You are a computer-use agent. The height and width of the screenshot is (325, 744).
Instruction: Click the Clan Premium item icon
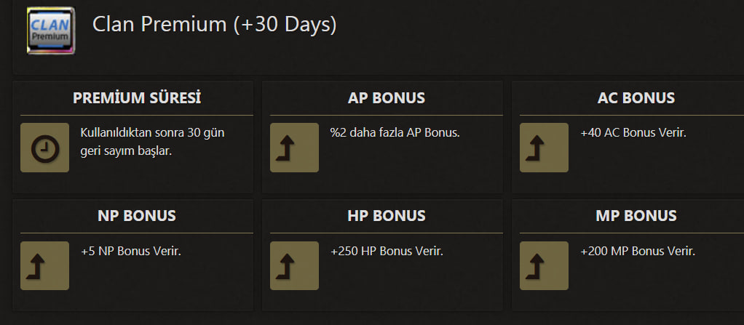[x=51, y=31]
